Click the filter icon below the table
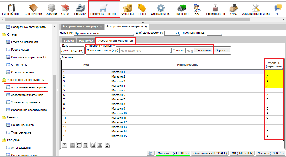 point(64,145)
